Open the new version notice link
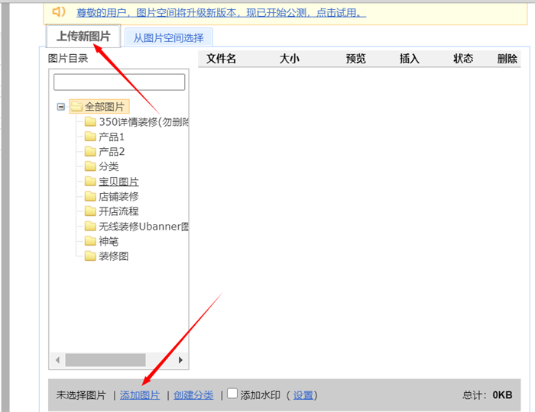This screenshot has width=535, height=412. click(x=221, y=13)
